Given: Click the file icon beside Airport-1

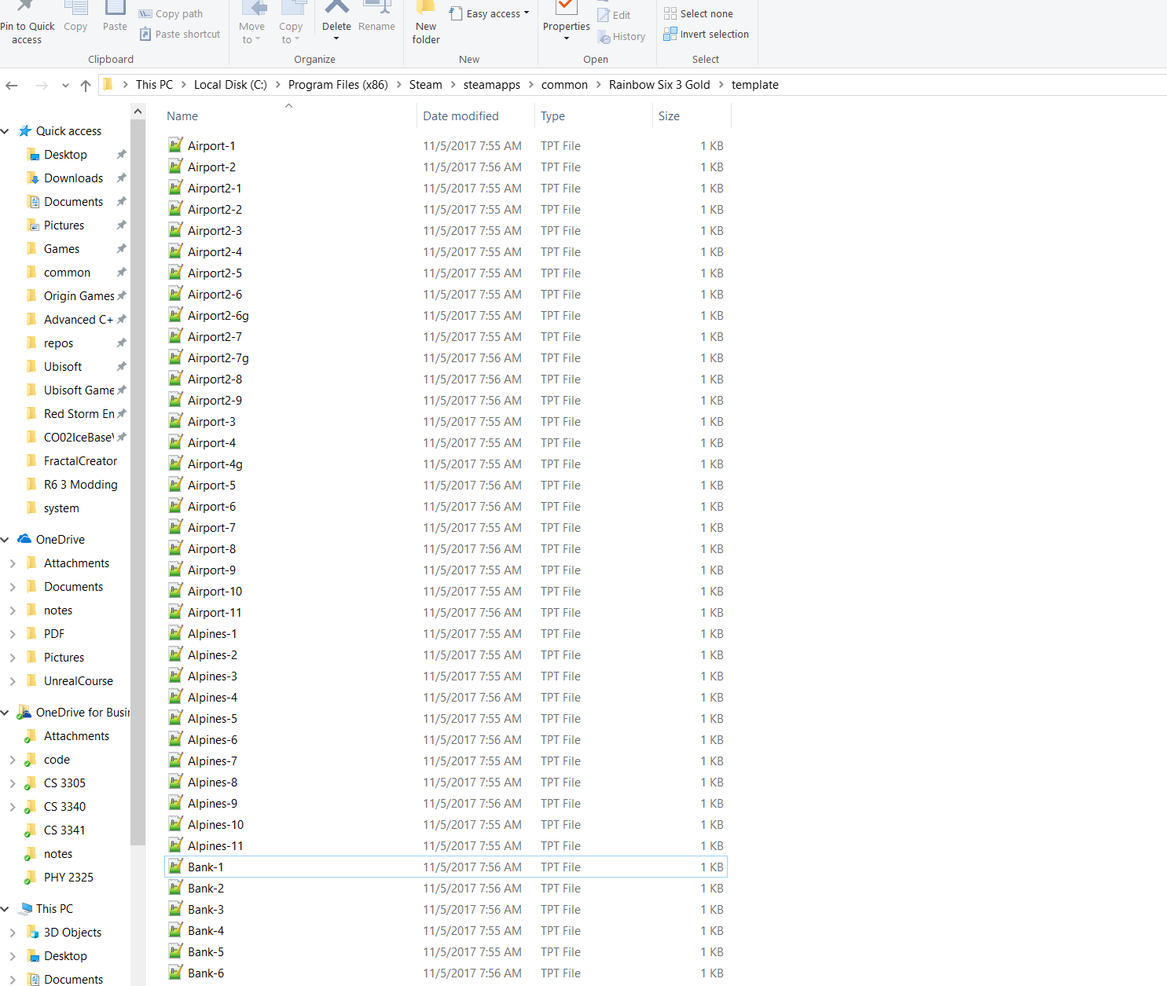Looking at the screenshot, I should coord(176,145).
